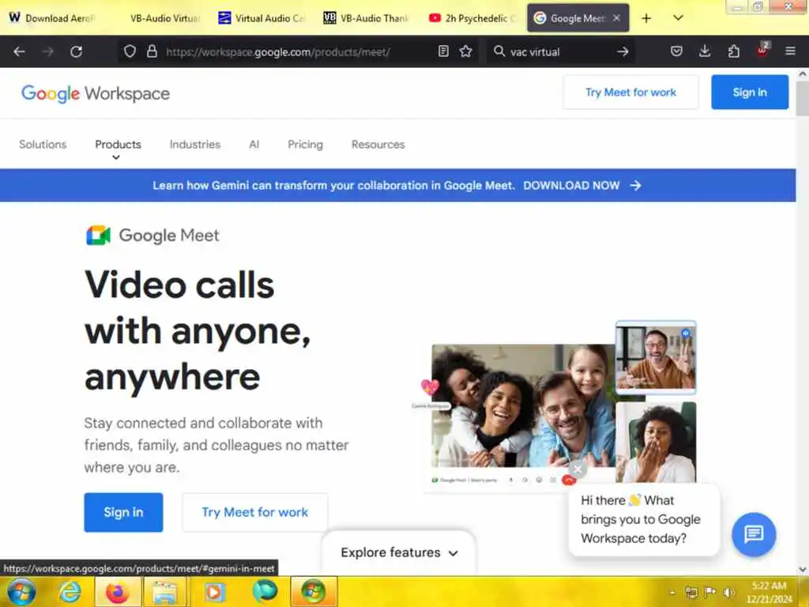809x607 pixels.
Task: Open the Pocket save icon
Action: coord(676,51)
